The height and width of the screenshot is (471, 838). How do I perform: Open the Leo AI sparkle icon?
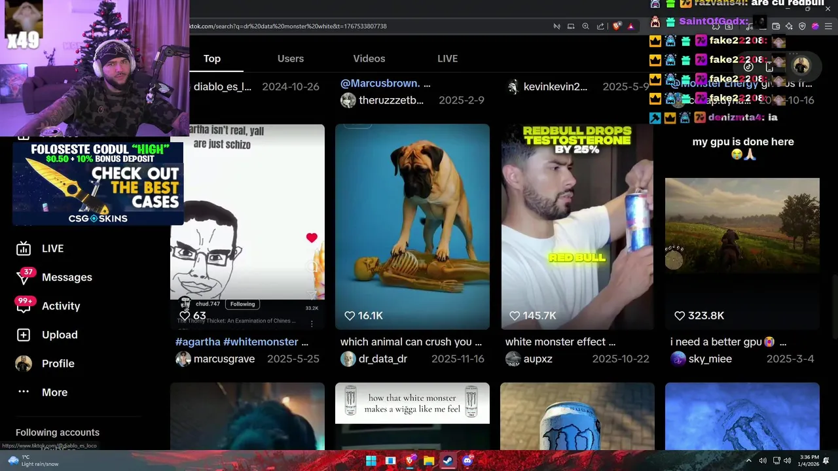(789, 26)
